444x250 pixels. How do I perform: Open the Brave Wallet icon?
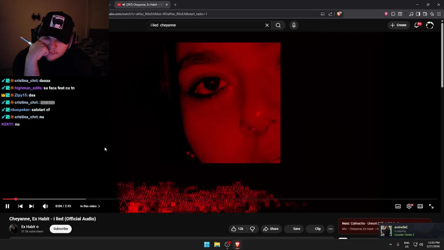(425, 14)
